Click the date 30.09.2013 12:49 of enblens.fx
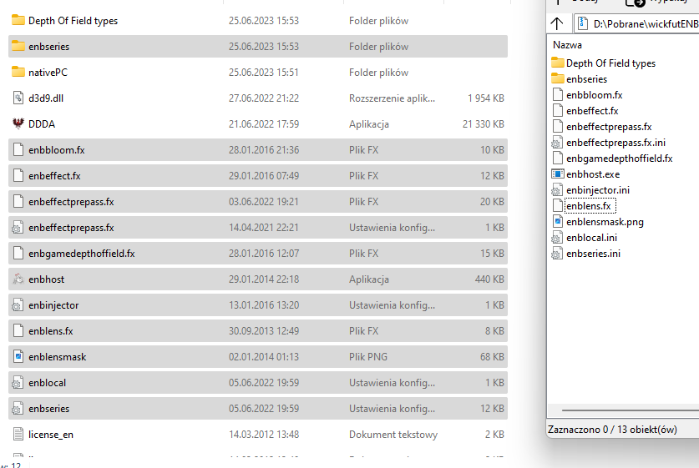This screenshot has width=699, height=468. tap(264, 331)
